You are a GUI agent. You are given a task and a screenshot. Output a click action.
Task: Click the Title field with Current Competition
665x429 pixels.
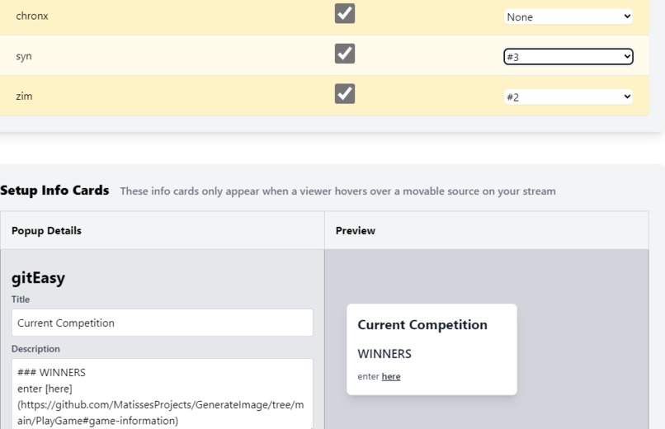click(x=163, y=323)
